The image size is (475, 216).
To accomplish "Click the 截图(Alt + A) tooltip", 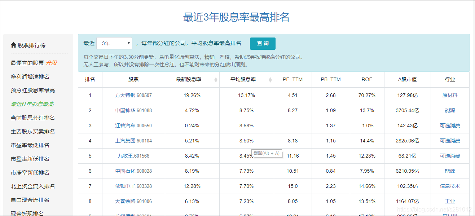I will pos(267,153).
